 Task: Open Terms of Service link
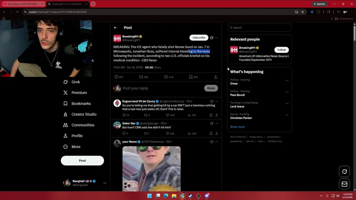238,137
